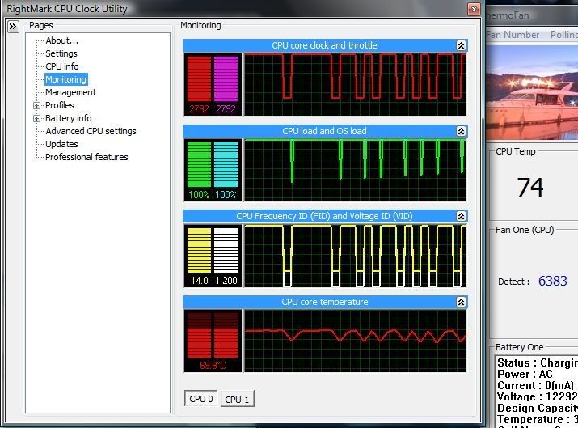This screenshot has width=578, height=428.
Task: Click the Fan Number column header
Action: (513, 35)
